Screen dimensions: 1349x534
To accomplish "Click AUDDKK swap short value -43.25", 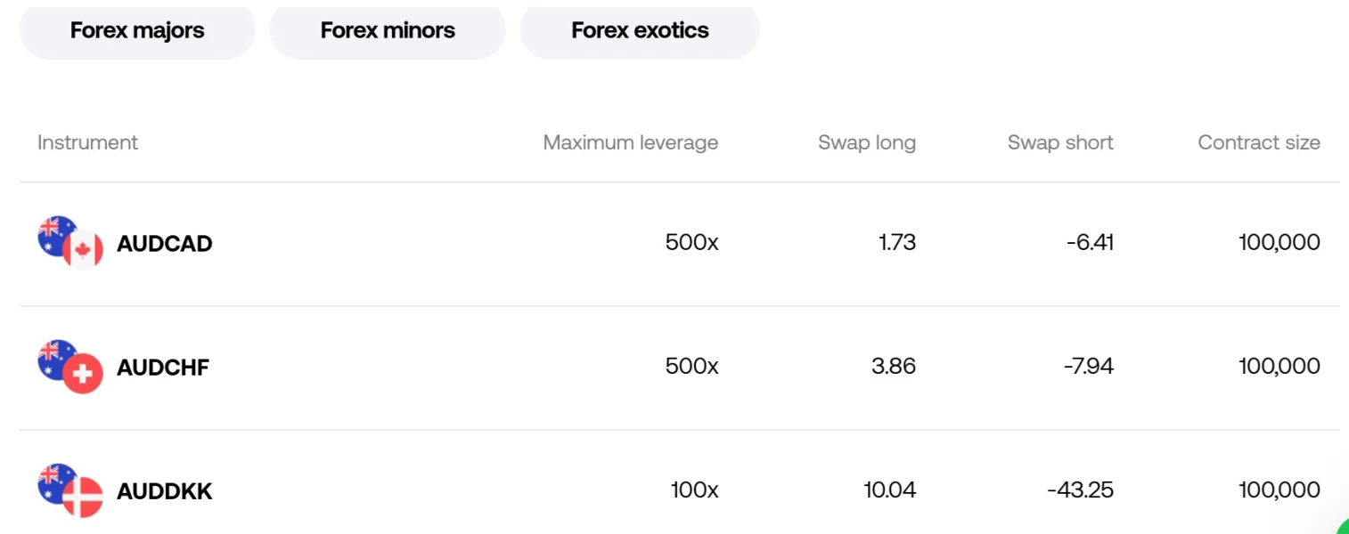I will (x=1080, y=489).
